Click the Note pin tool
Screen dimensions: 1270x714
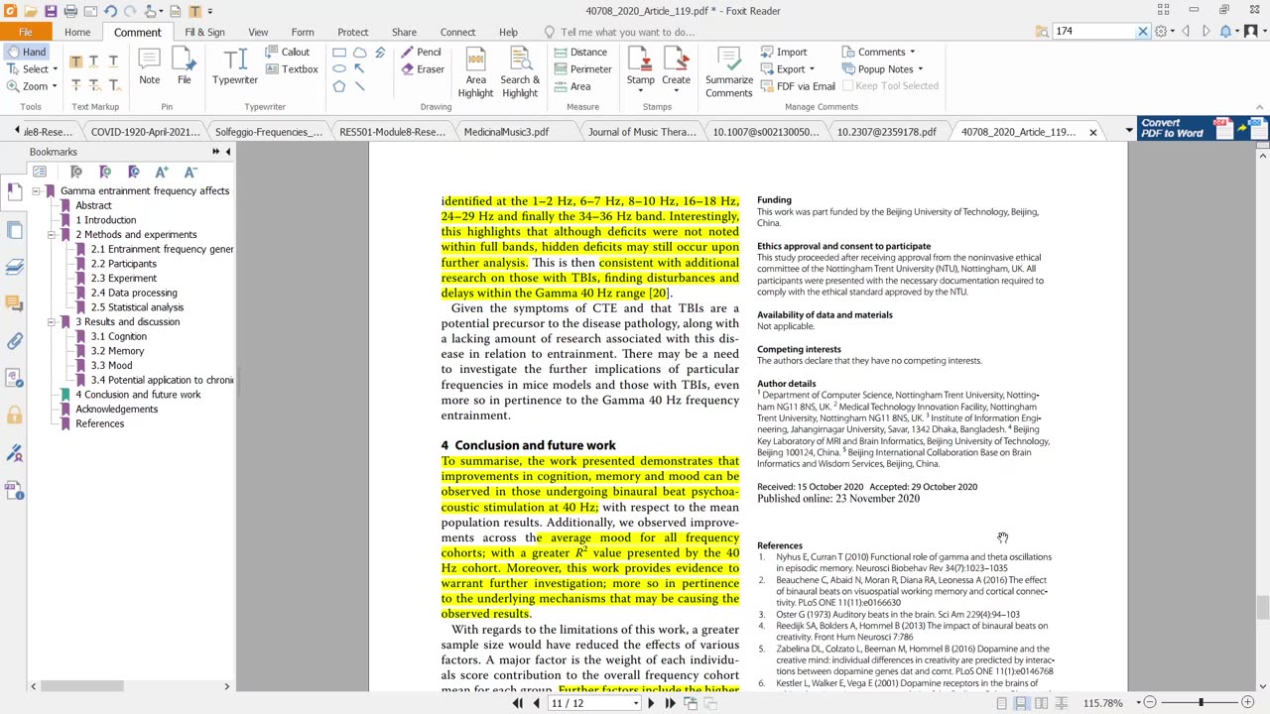coord(149,67)
